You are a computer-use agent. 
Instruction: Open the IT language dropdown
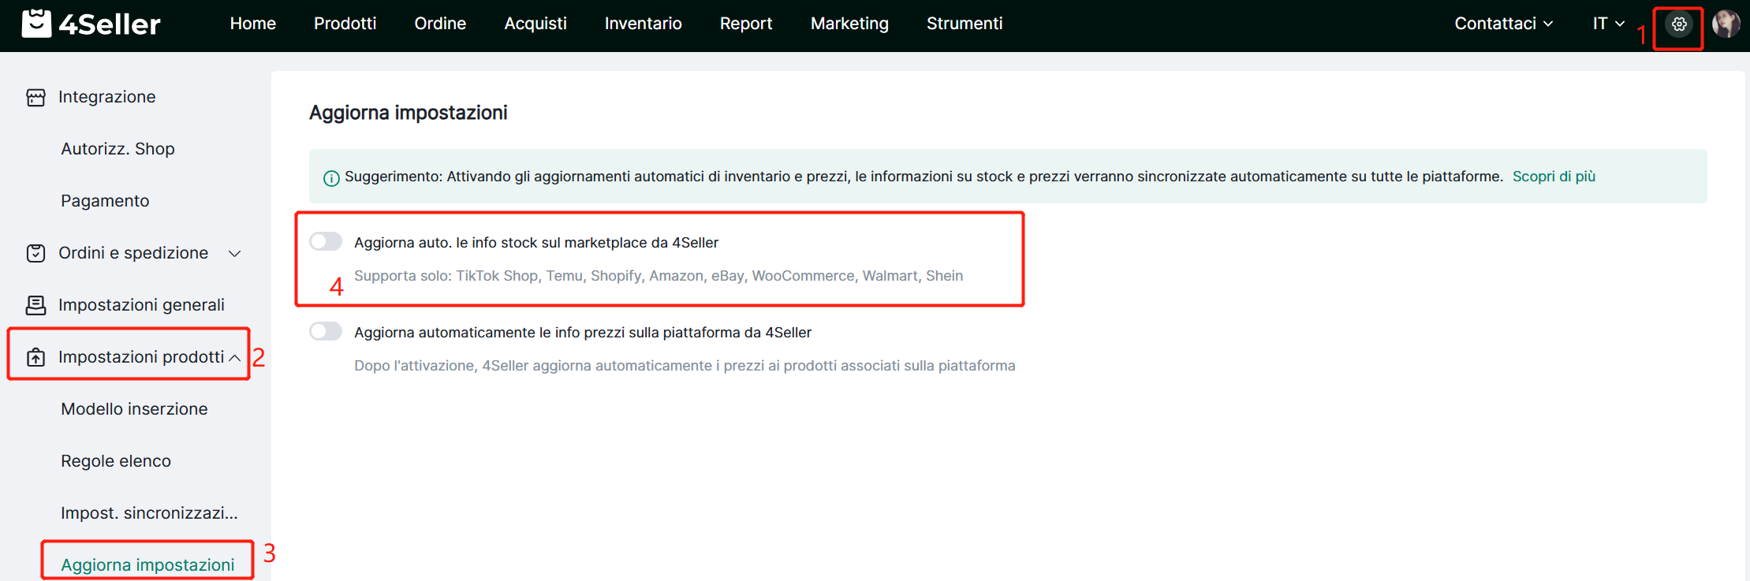pyautogui.click(x=1608, y=24)
